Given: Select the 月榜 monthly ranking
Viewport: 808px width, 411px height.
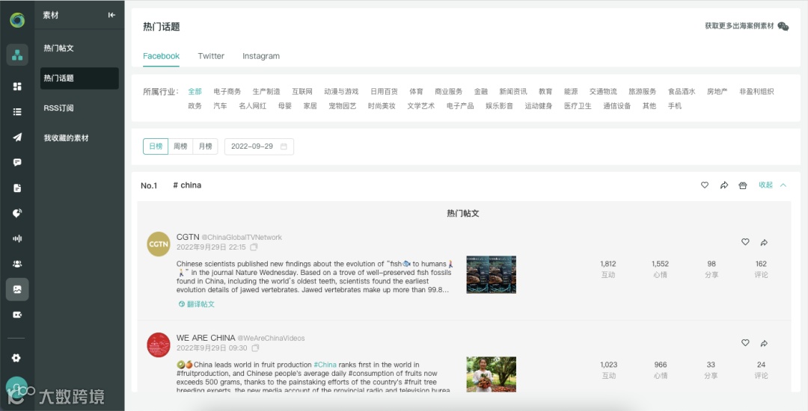Looking at the screenshot, I should point(206,146).
